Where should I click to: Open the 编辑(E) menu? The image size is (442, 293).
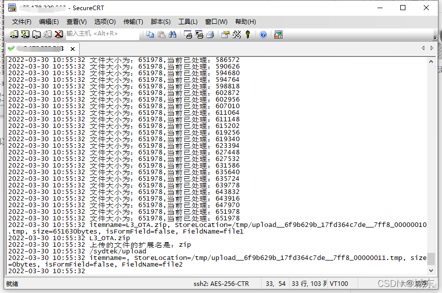(49, 22)
